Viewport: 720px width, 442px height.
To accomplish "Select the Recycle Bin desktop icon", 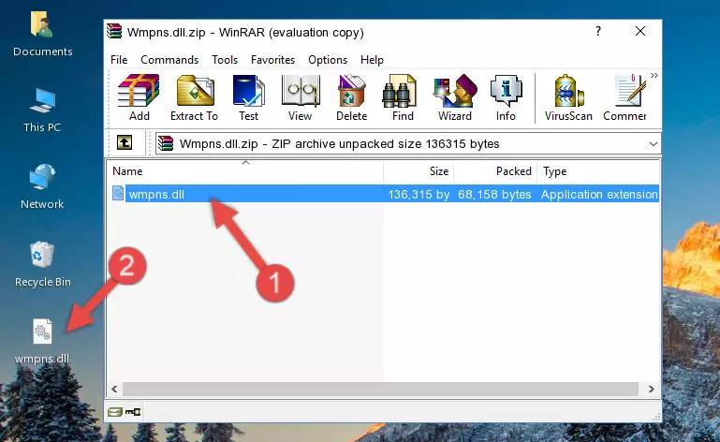I will click(43, 265).
